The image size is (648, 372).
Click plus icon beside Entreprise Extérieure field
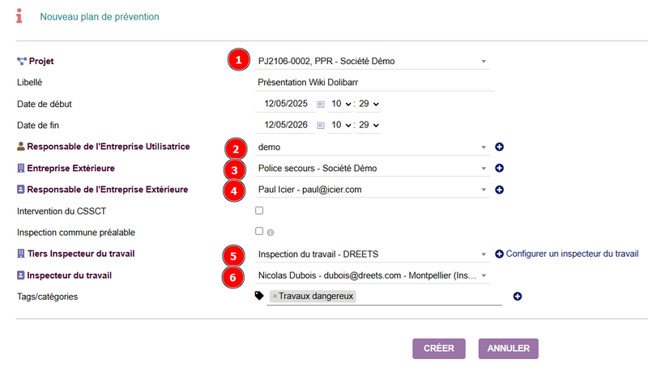click(499, 169)
